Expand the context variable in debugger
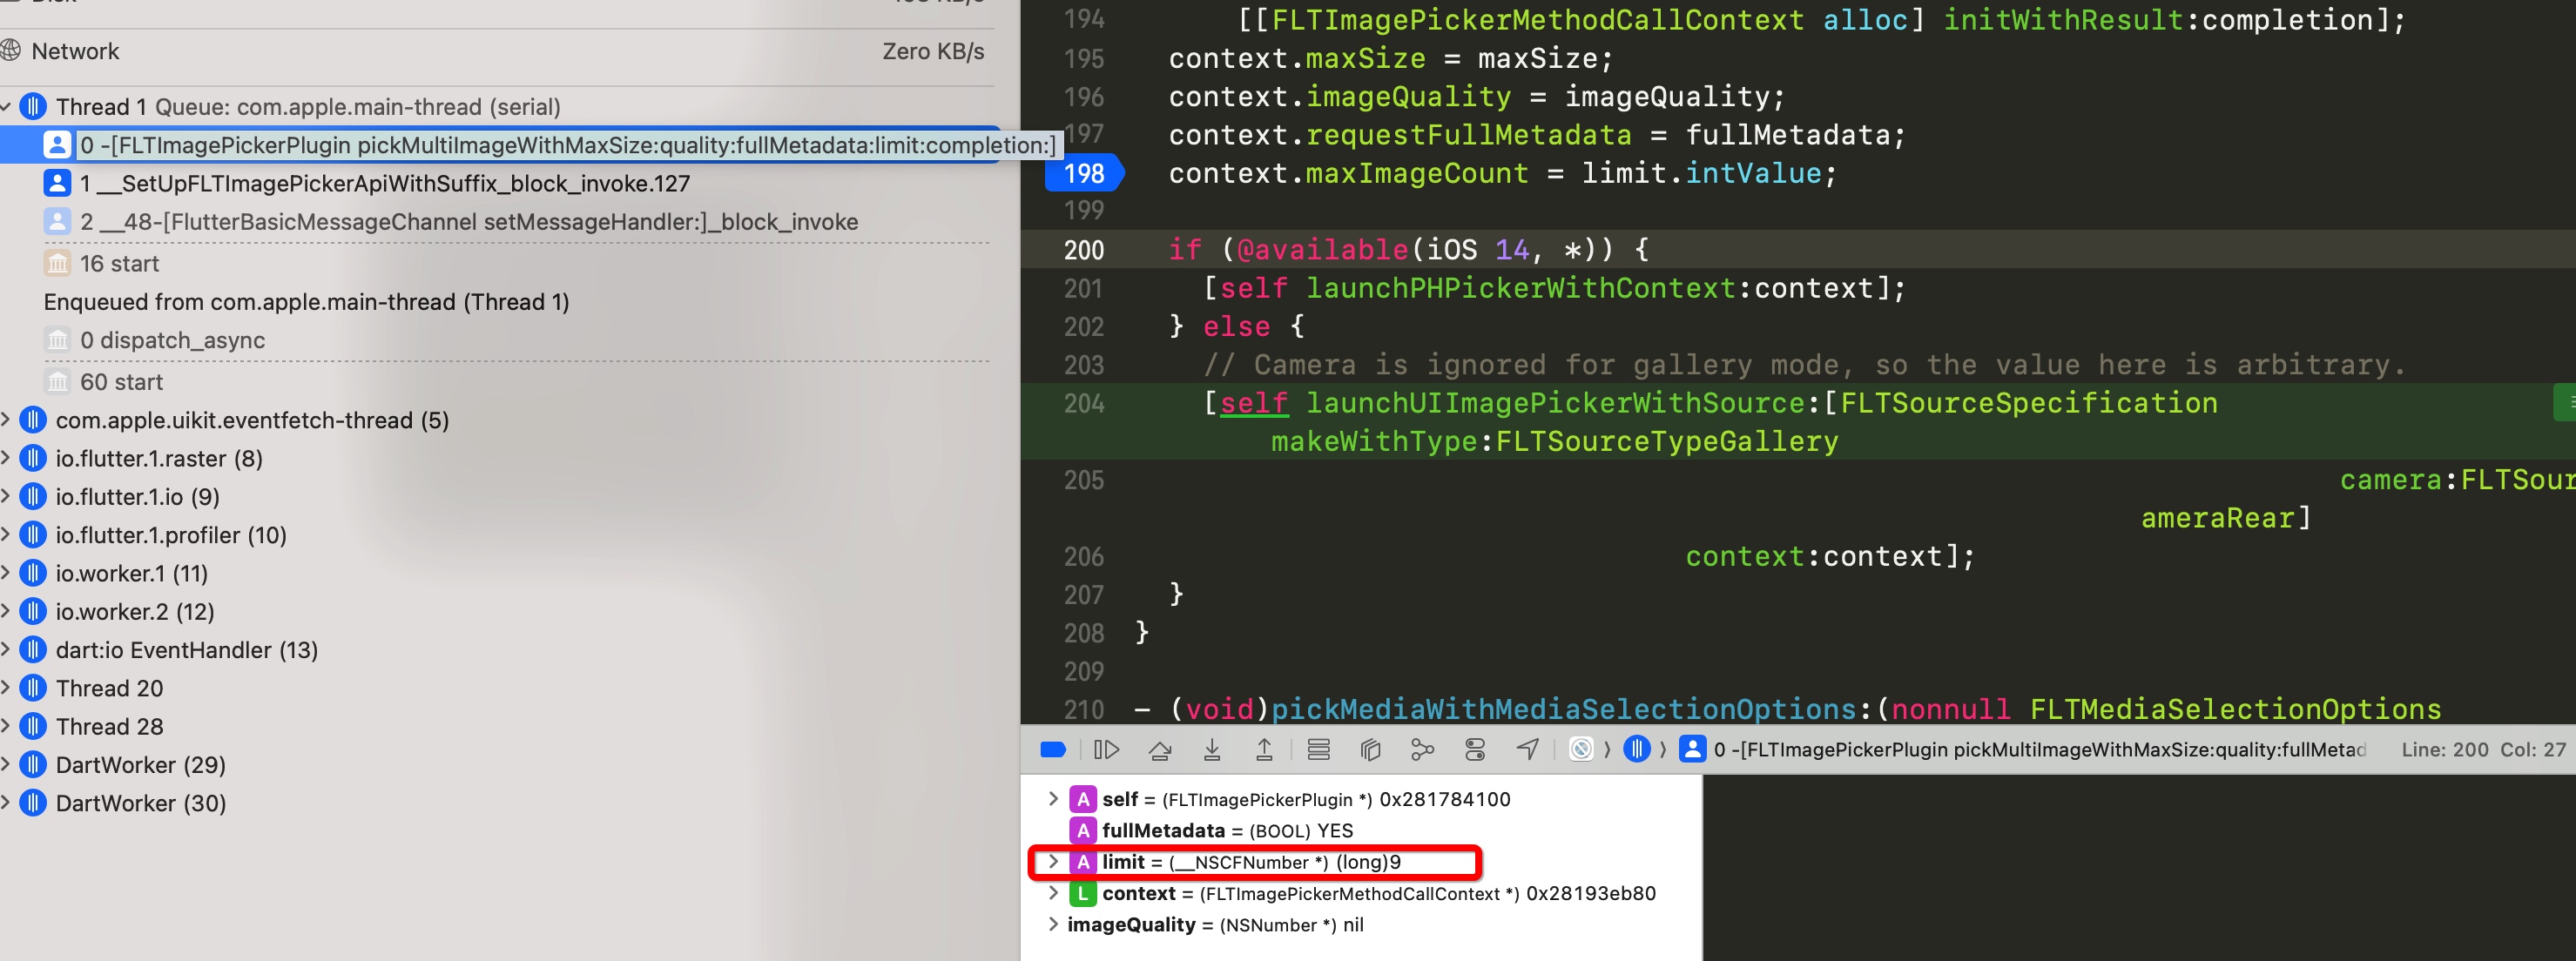The width and height of the screenshot is (2576, 961). (x=1052, y=892)
